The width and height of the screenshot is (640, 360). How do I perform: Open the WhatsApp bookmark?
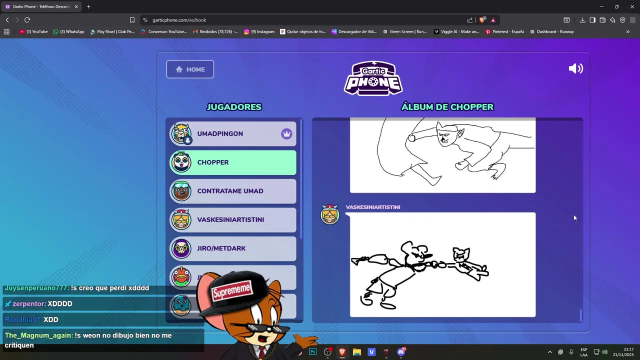pyautogui.click(x=69, y=31)
